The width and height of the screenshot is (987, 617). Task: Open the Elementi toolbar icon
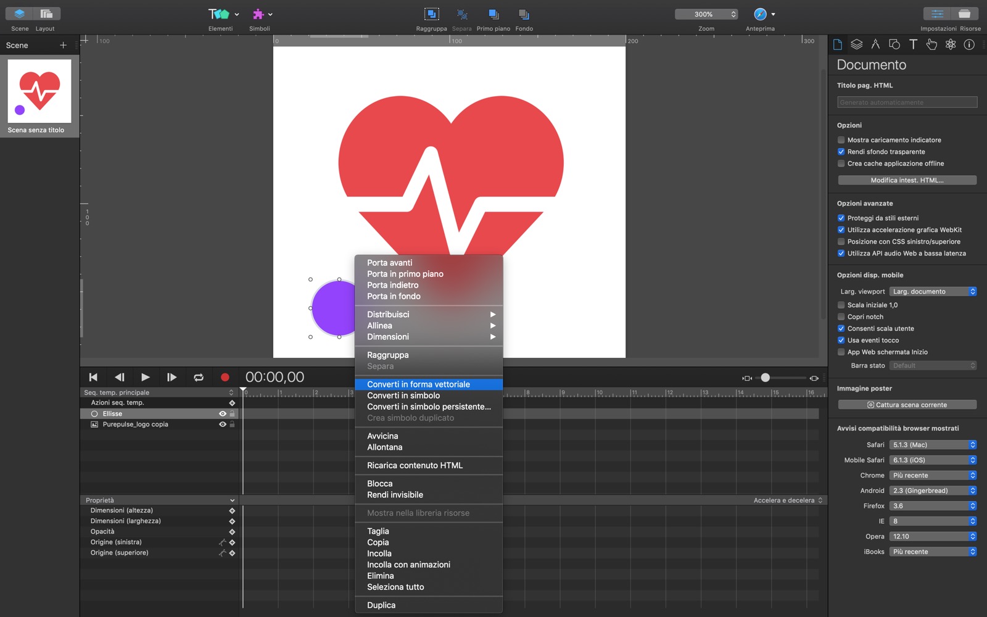click(x=219, y=14)
